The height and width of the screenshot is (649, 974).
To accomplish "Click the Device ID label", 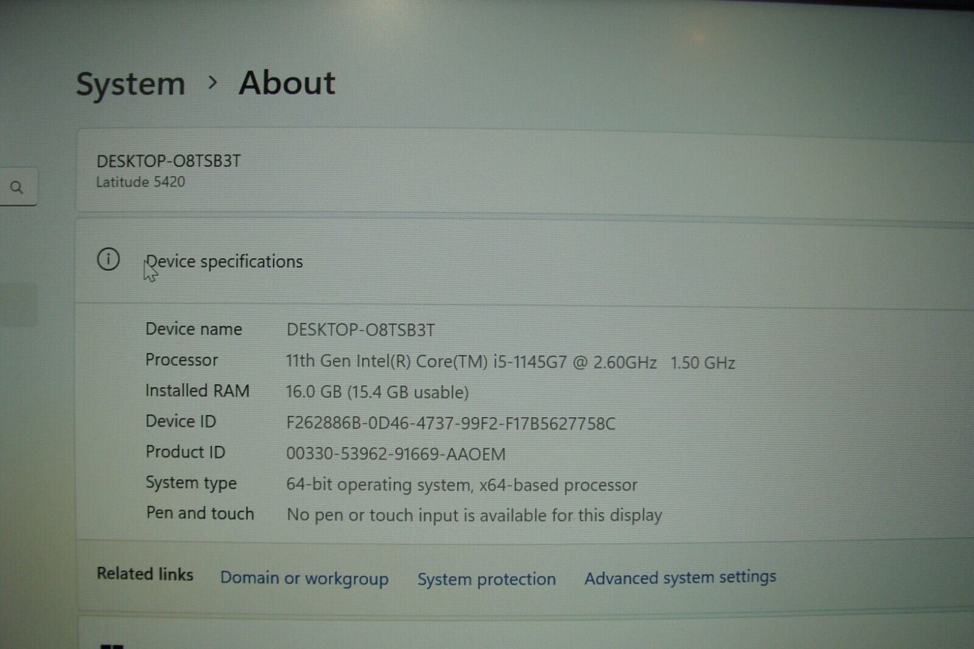I will point(181,421).
